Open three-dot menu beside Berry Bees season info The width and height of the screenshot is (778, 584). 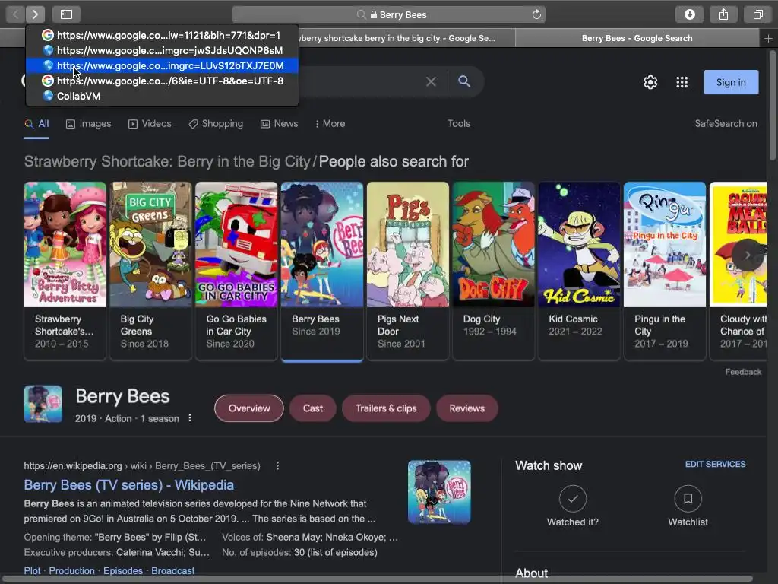coord(189,418)
